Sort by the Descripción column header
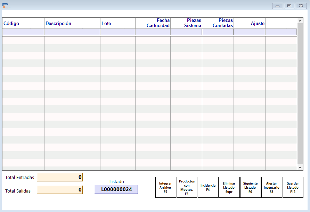 72,23
